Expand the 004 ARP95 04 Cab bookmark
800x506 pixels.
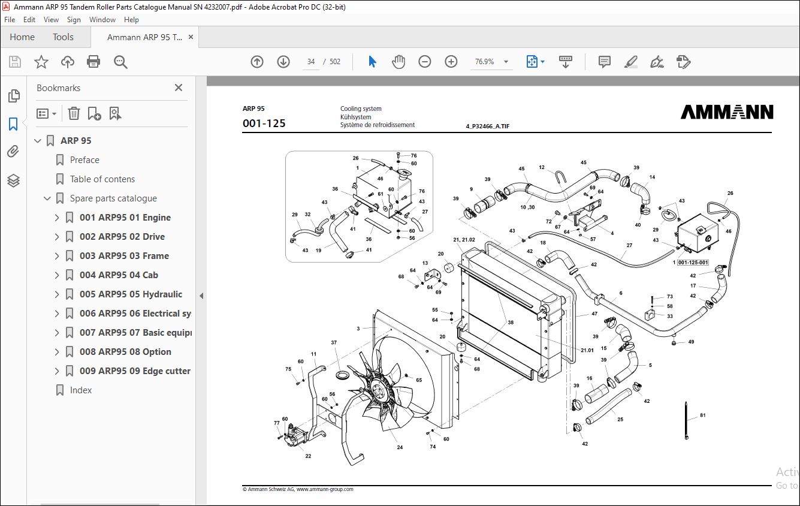pos(57,275)
